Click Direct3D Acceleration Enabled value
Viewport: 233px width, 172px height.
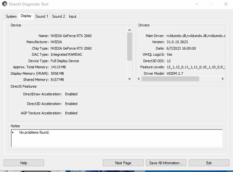[71, 104]
